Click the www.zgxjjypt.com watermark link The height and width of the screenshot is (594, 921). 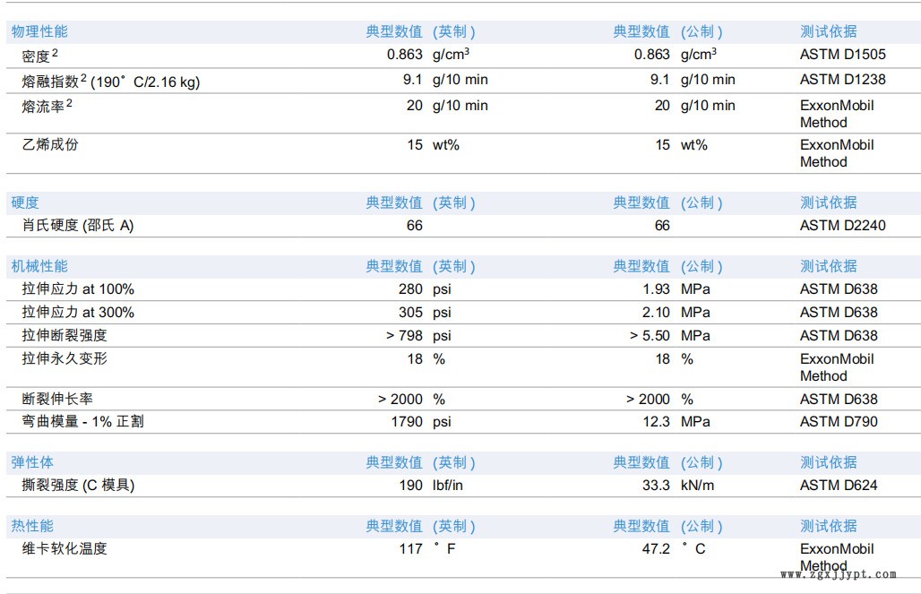pyautogui.click(x=838, y=575)
